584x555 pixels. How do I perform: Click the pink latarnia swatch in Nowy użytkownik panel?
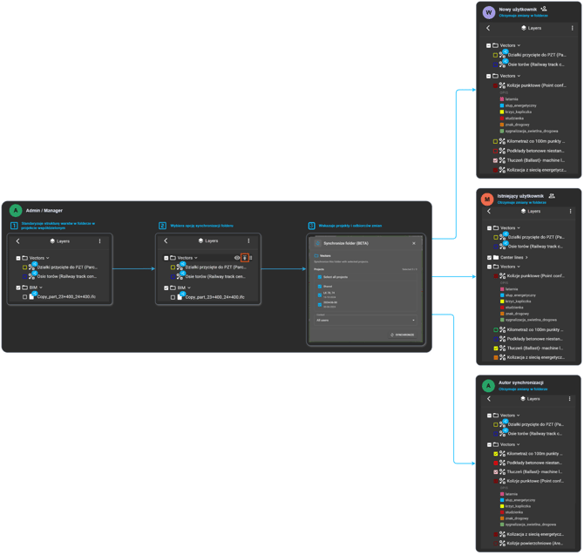tap(502, 99)
